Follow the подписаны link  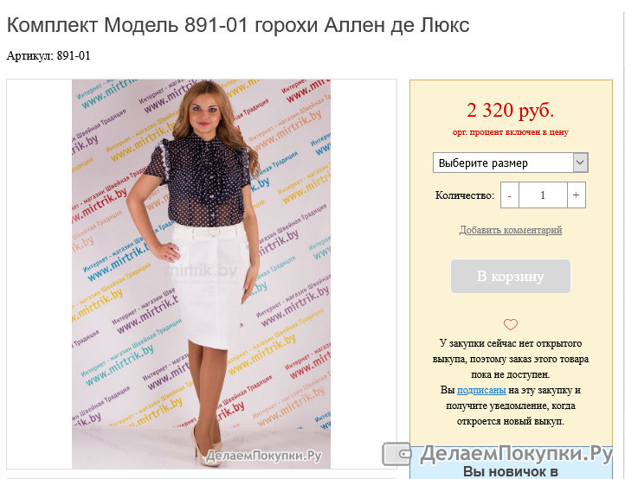click(481, 390)
